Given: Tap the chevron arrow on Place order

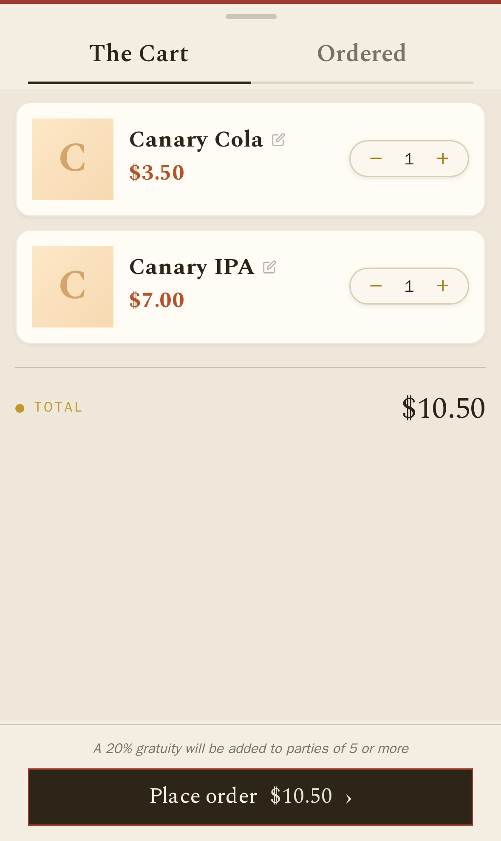Looking at the screenshot, I should 348,799.
